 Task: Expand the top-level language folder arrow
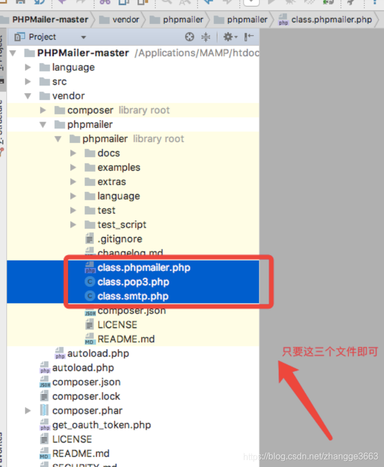coord(28,68)
